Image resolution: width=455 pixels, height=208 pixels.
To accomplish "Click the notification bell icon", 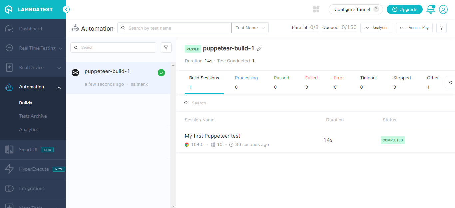I will coord(431,9).
